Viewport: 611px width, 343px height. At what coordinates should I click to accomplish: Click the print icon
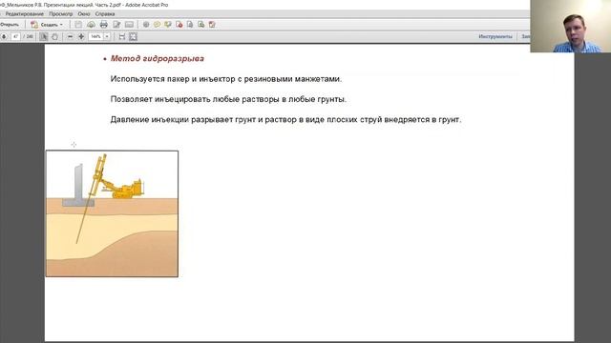click(x=104, y=25)
